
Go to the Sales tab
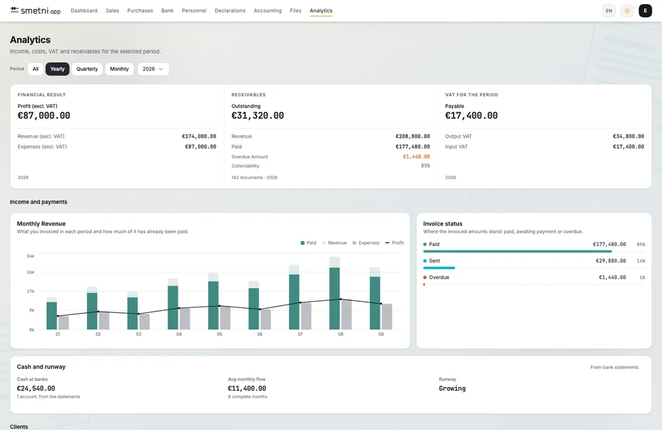(112, 10)
